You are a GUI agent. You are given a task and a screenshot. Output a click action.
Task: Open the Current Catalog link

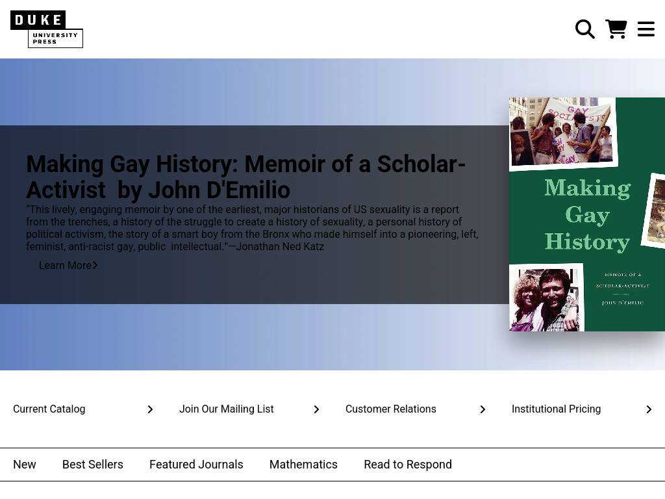click(49, 409)
